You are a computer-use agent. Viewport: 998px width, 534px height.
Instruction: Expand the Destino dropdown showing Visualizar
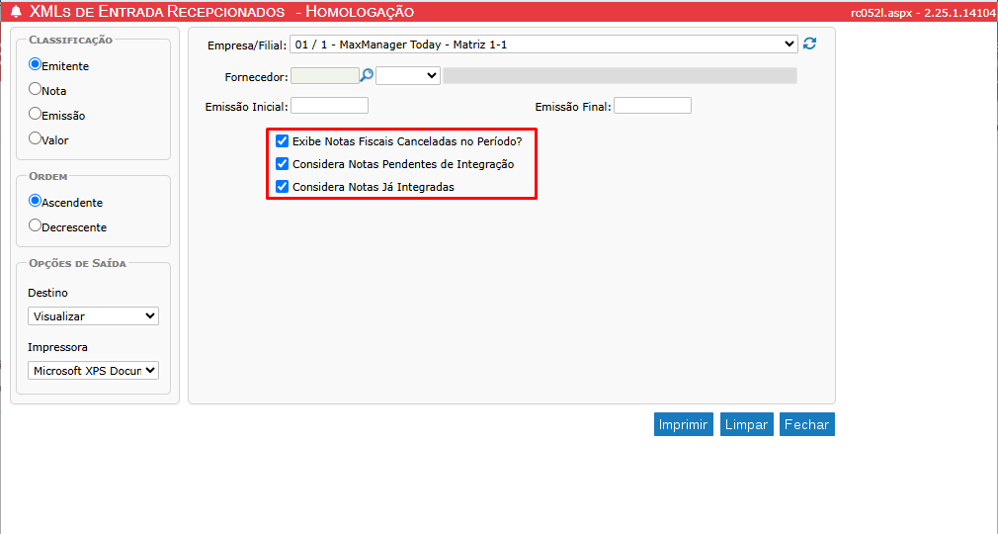tap(93, 316)
